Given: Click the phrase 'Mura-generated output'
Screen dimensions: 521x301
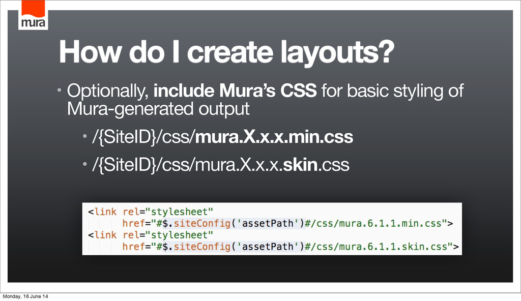Looking at the screenshot, I should tap(158, 109).
